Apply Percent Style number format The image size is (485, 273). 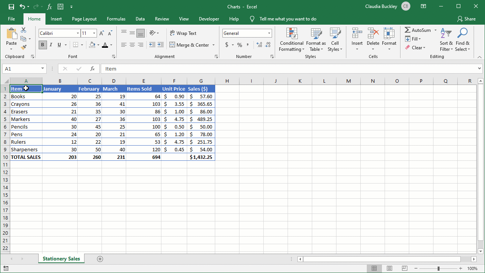pos(239,45)
